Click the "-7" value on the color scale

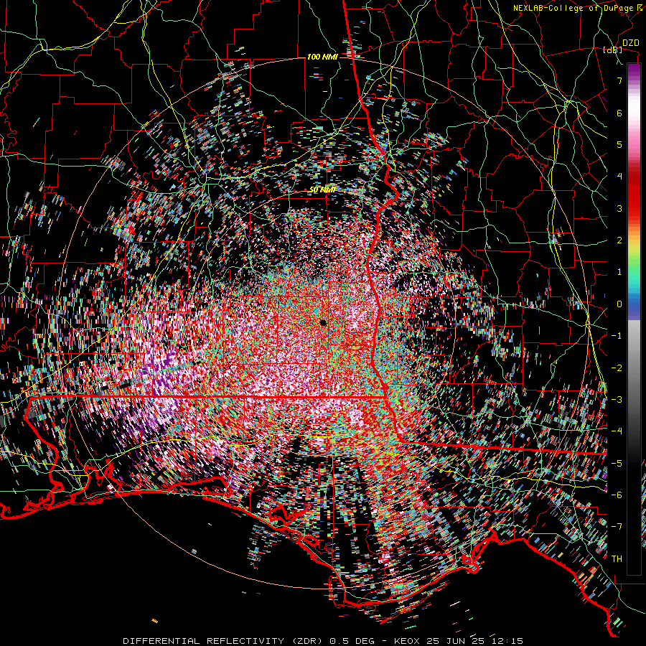pyautogui.click(x=617, y=527)
